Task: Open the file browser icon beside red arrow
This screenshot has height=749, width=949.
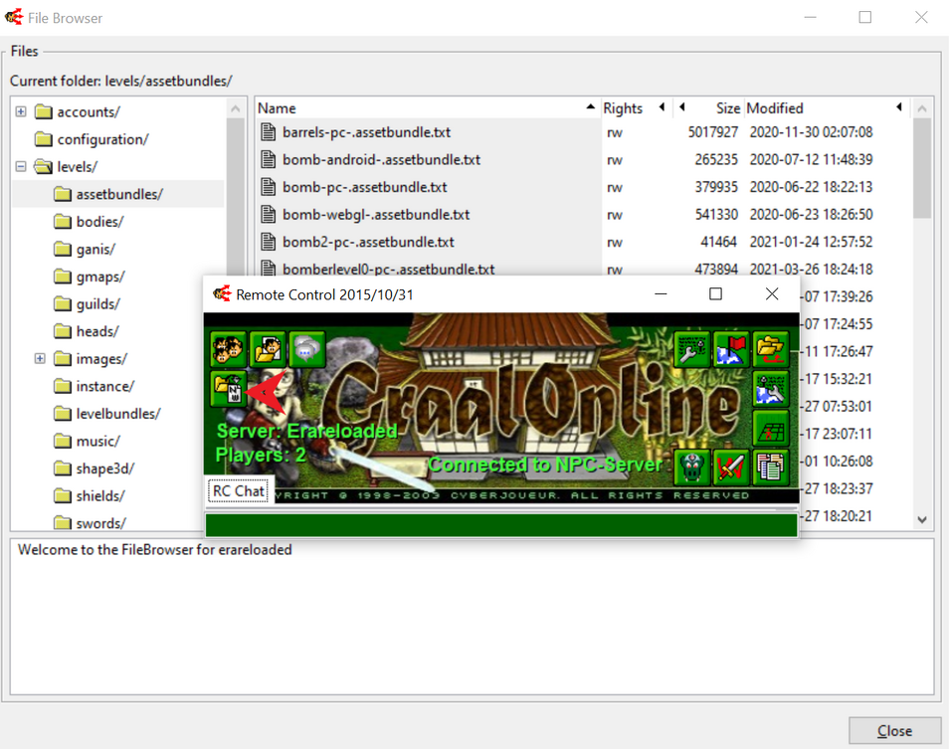Action: tap(229, 389)
